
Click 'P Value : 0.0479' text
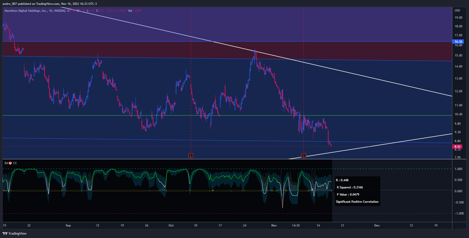[348, 195]
